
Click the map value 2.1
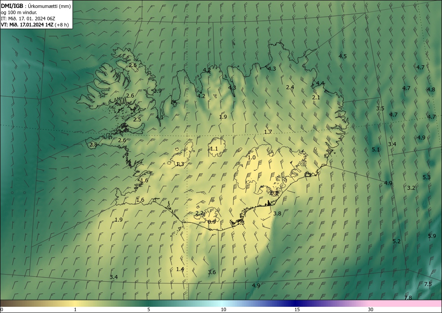coord(316,98)
